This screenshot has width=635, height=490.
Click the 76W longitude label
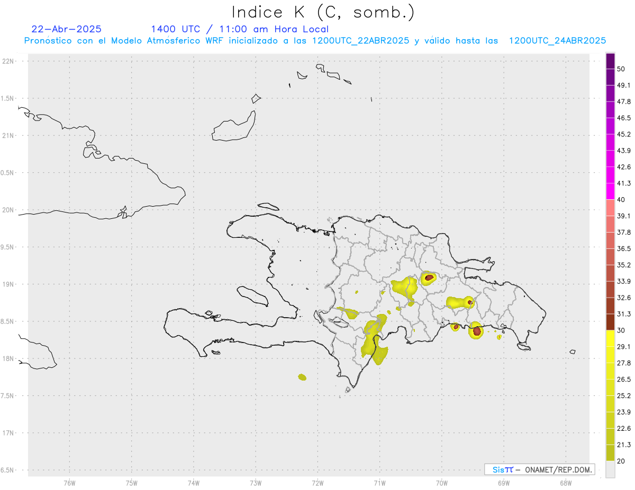point(69,483)
